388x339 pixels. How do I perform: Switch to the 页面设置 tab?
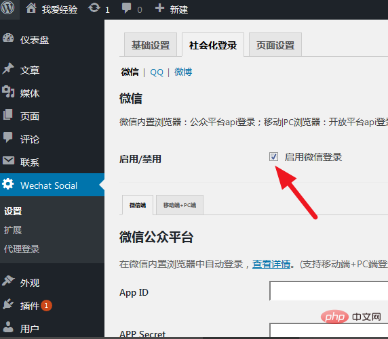click(x=275, y=45)
